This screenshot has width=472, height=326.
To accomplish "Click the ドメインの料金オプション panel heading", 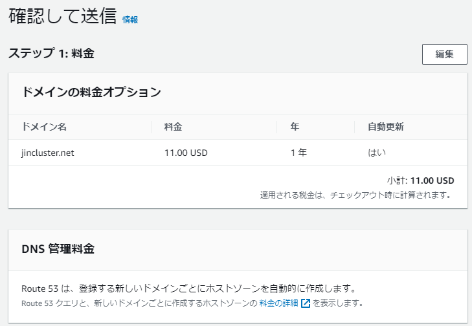I will click(91, 92).
